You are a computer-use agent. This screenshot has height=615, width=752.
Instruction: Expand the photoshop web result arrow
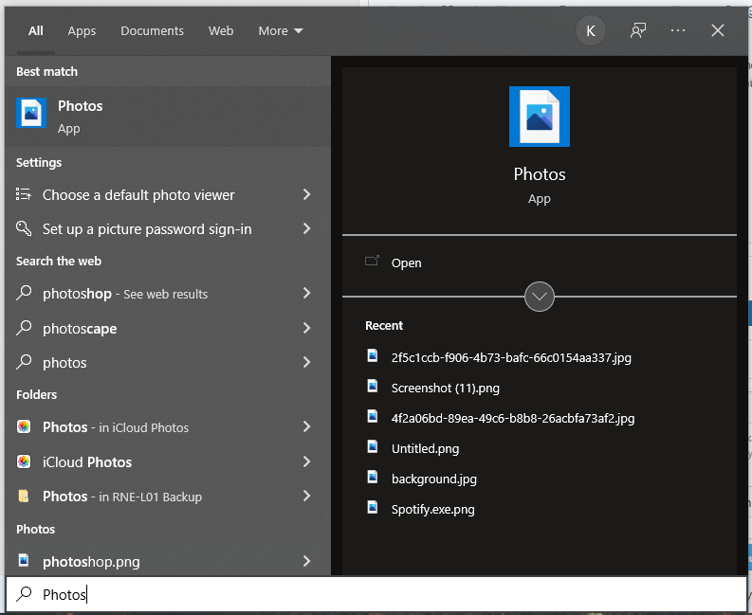coord(306,294)
